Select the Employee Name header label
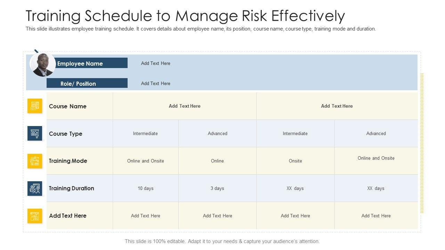This screenshot has height=250, width=445. [x=80, y=64]
